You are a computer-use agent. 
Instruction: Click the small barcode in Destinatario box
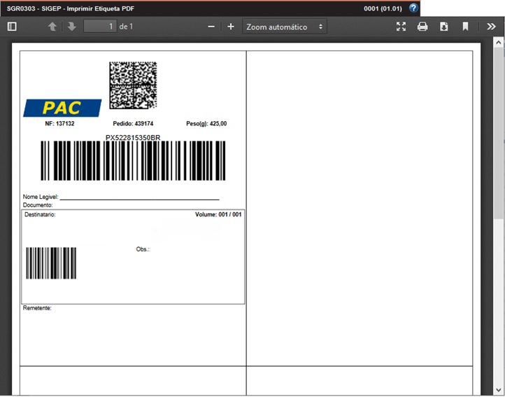click(51, 263)
